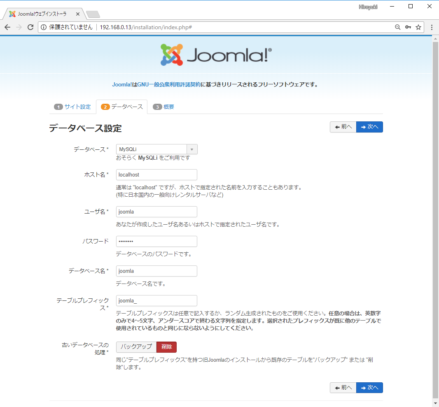Screen dimensions: 439x407
Task: Click the データベース設定 heading
Action: [x=85, y=128]
